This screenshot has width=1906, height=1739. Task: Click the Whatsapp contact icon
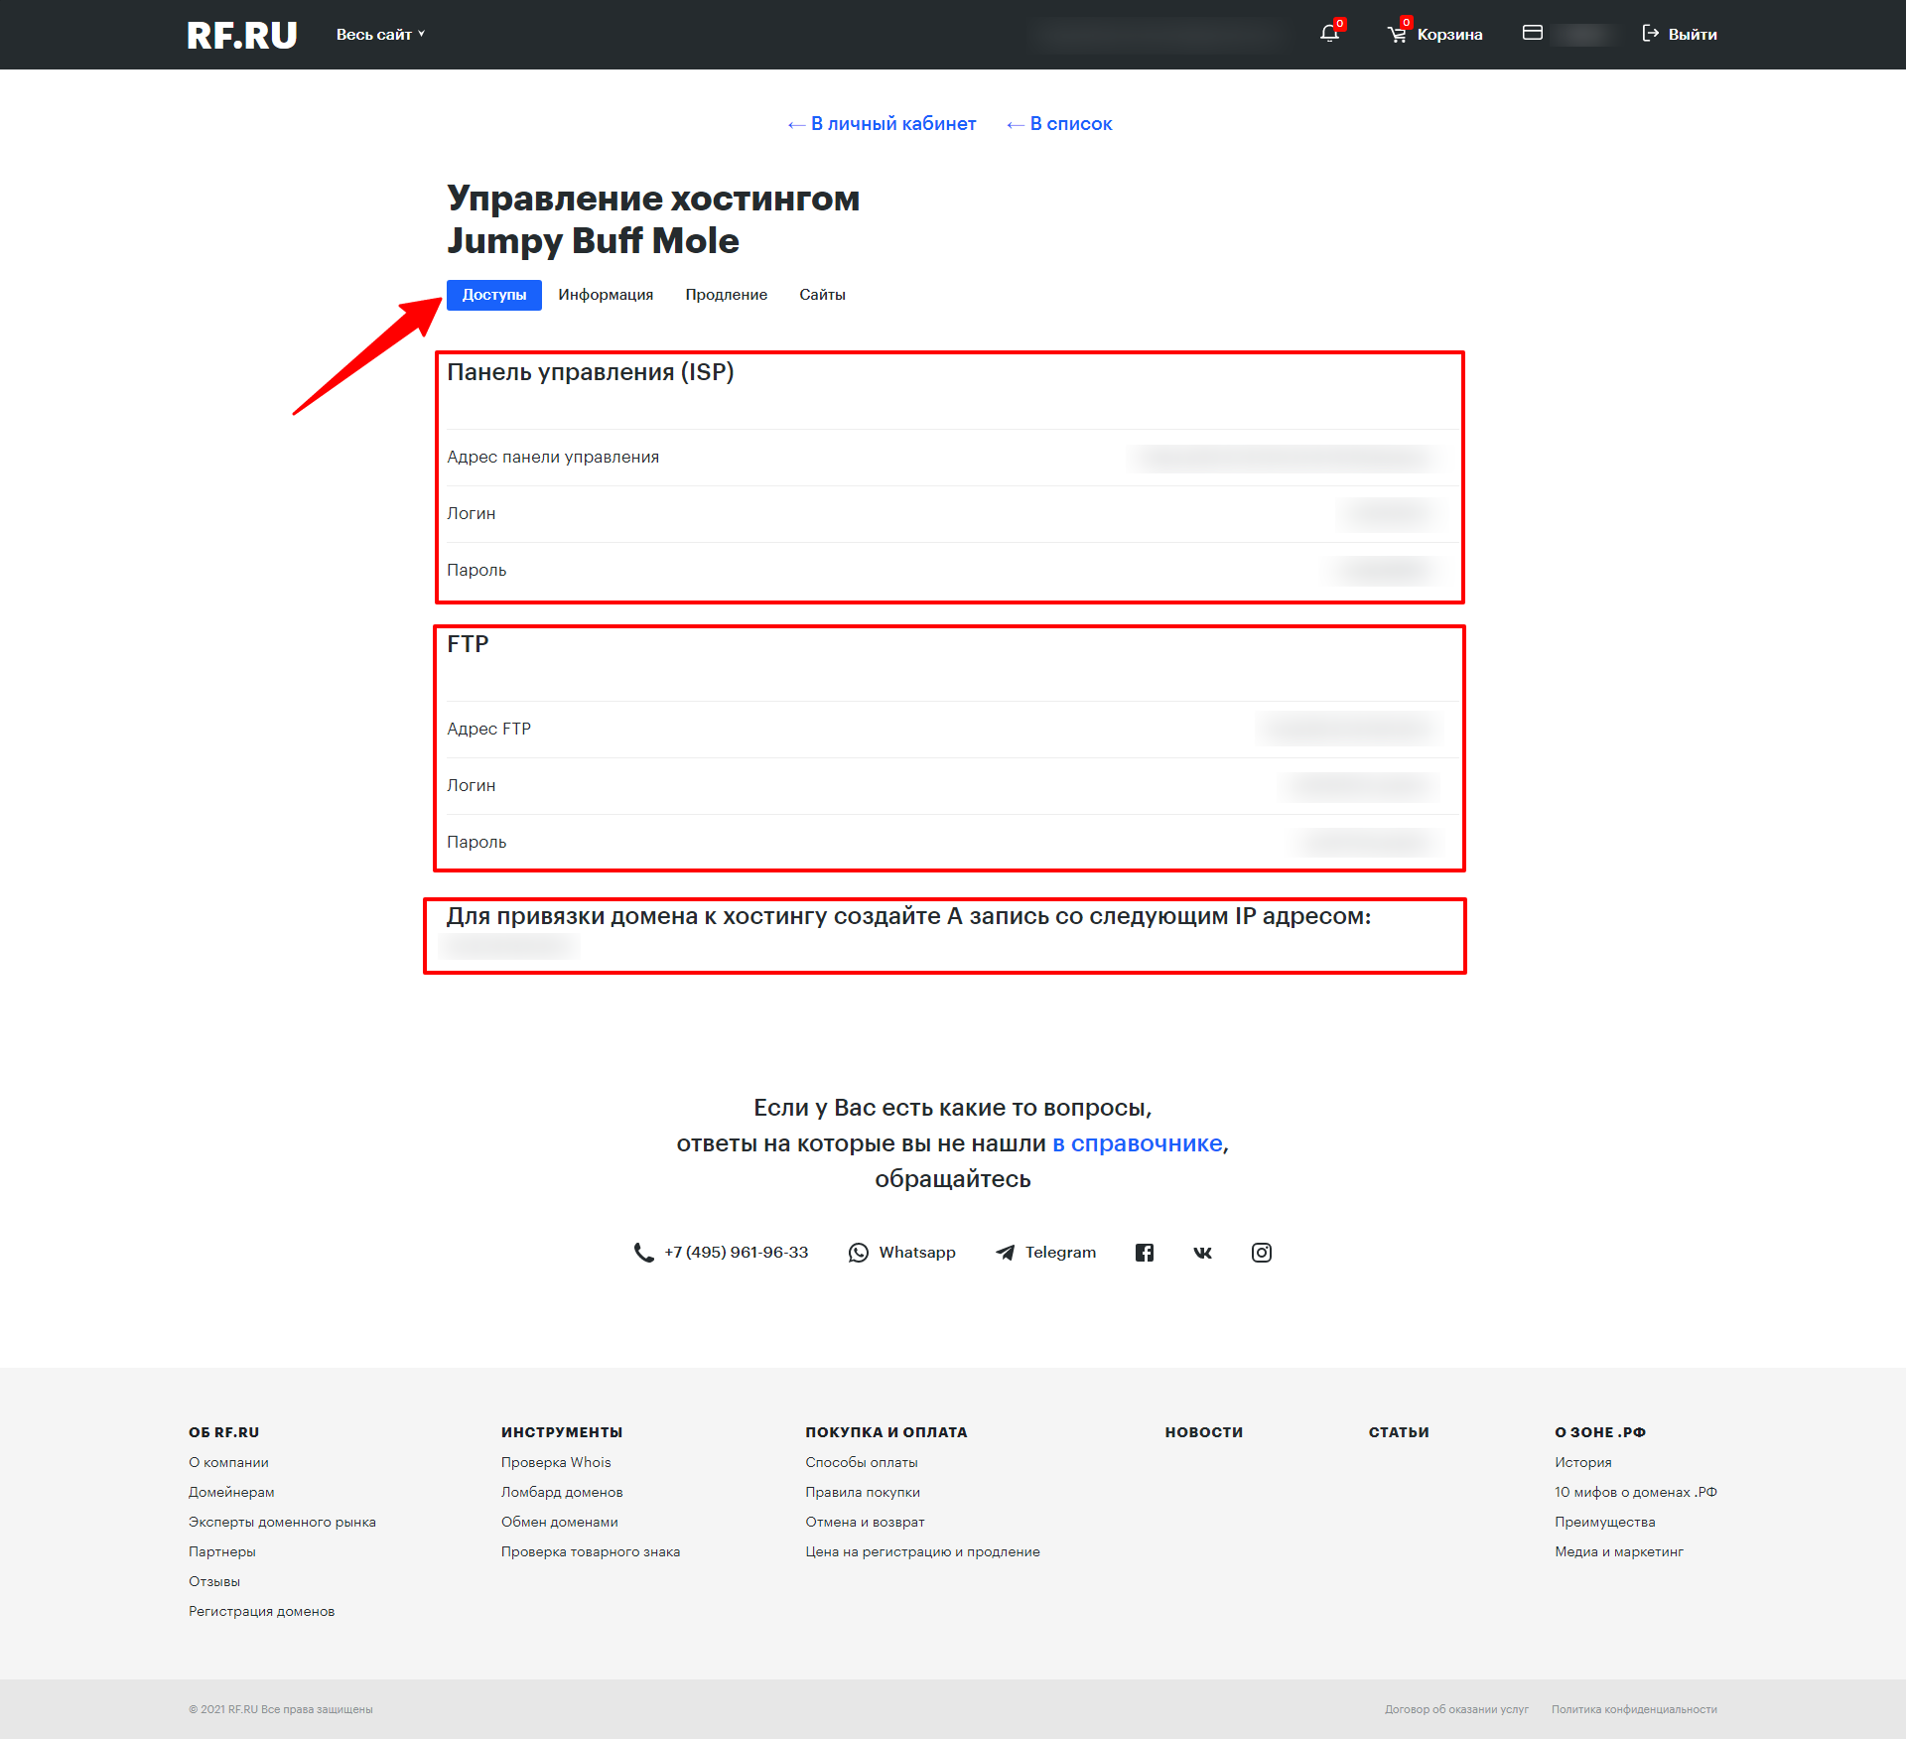click(859, 1253)
